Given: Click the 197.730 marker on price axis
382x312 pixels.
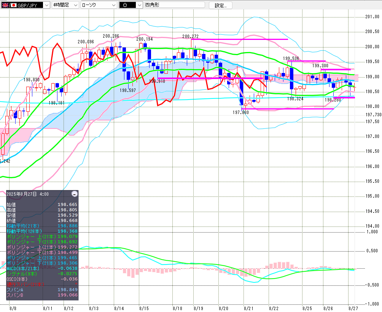Looking at the screenshot, I should (374, 115).
